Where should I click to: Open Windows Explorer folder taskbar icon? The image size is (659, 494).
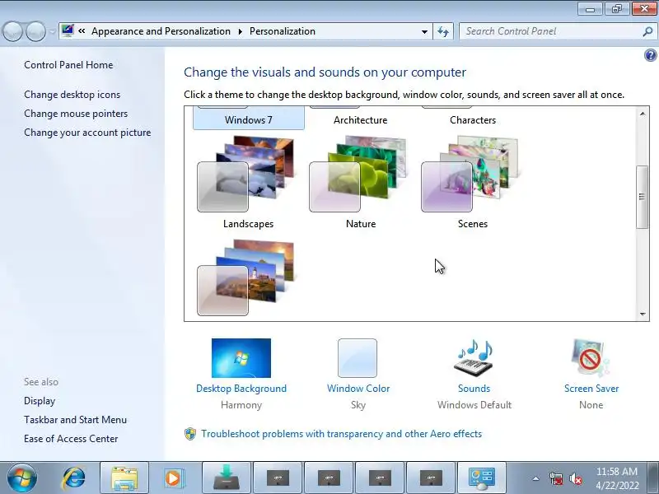click(124, 478)
